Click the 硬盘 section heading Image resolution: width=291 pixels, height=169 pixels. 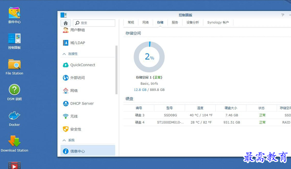pyautogui.click(x=129, y=99)
